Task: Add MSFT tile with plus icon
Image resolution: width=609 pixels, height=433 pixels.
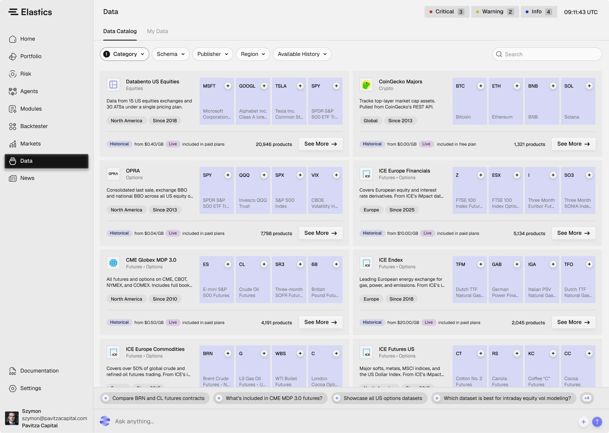Action: 228,86
